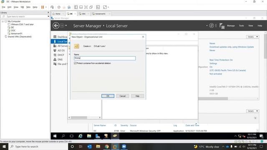
Task: Click Real-Time Protection: On link
Action: point(221,60)
